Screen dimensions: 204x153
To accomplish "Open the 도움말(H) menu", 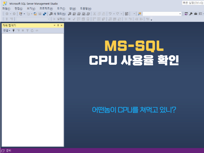I will click(86, 9).
